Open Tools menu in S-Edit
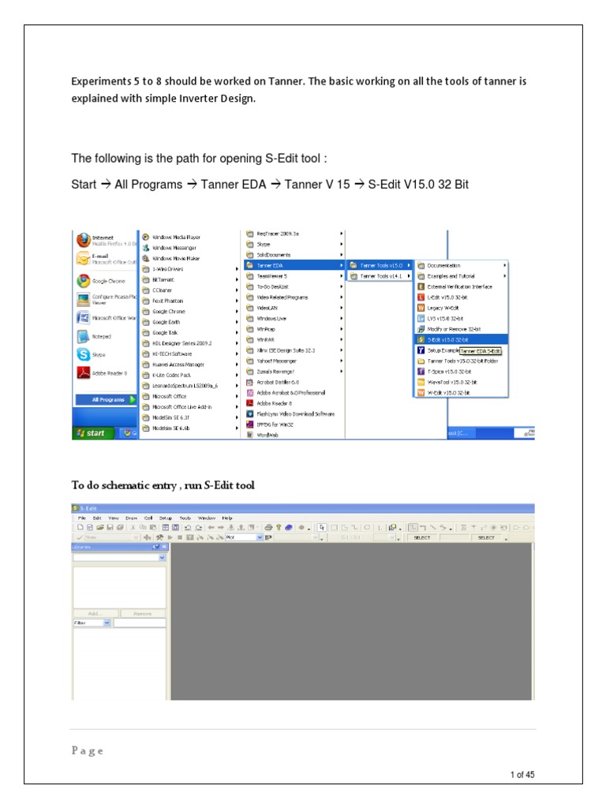 point(185,518)
